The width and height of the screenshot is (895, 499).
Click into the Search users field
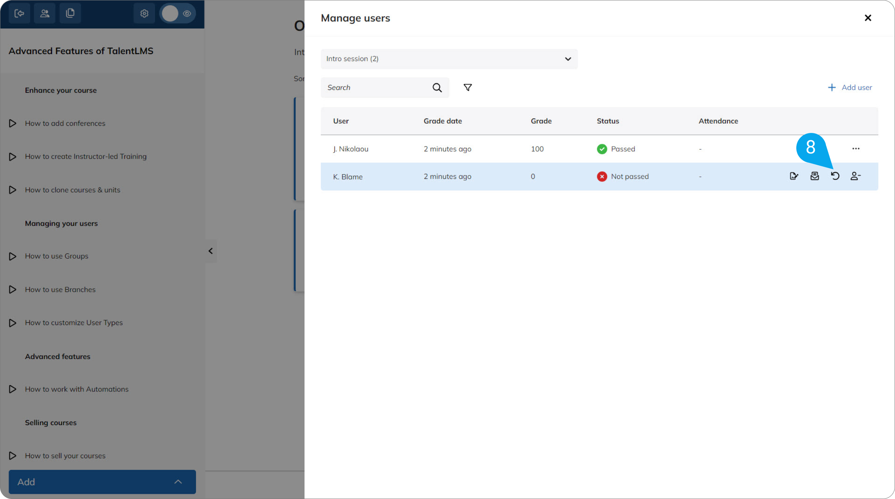tap(377, 87)
